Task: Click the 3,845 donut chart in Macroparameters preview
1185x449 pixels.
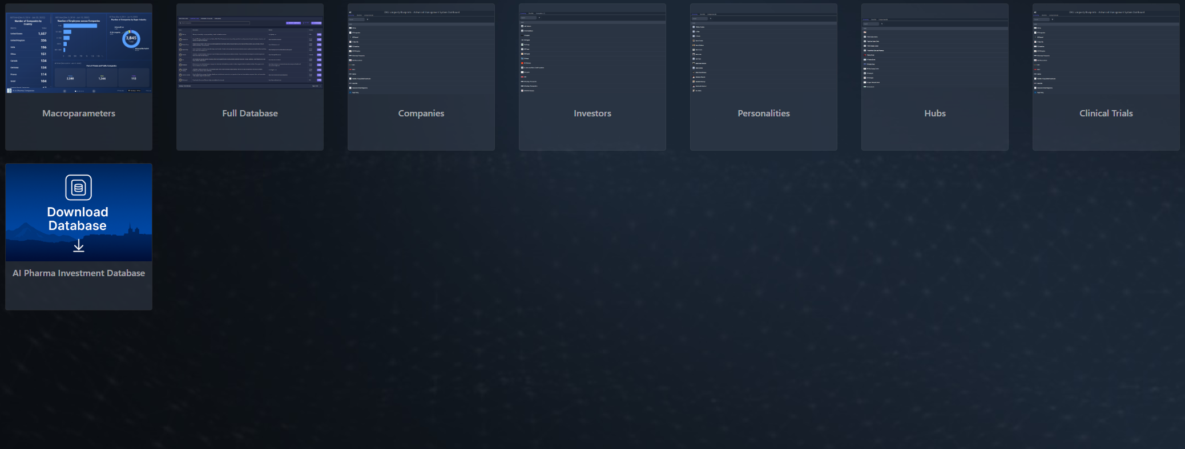Action: pos(131,39)
